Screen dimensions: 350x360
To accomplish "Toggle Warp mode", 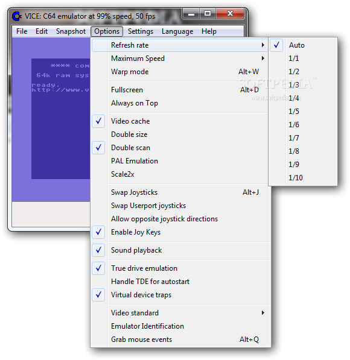I will point(180,72).
